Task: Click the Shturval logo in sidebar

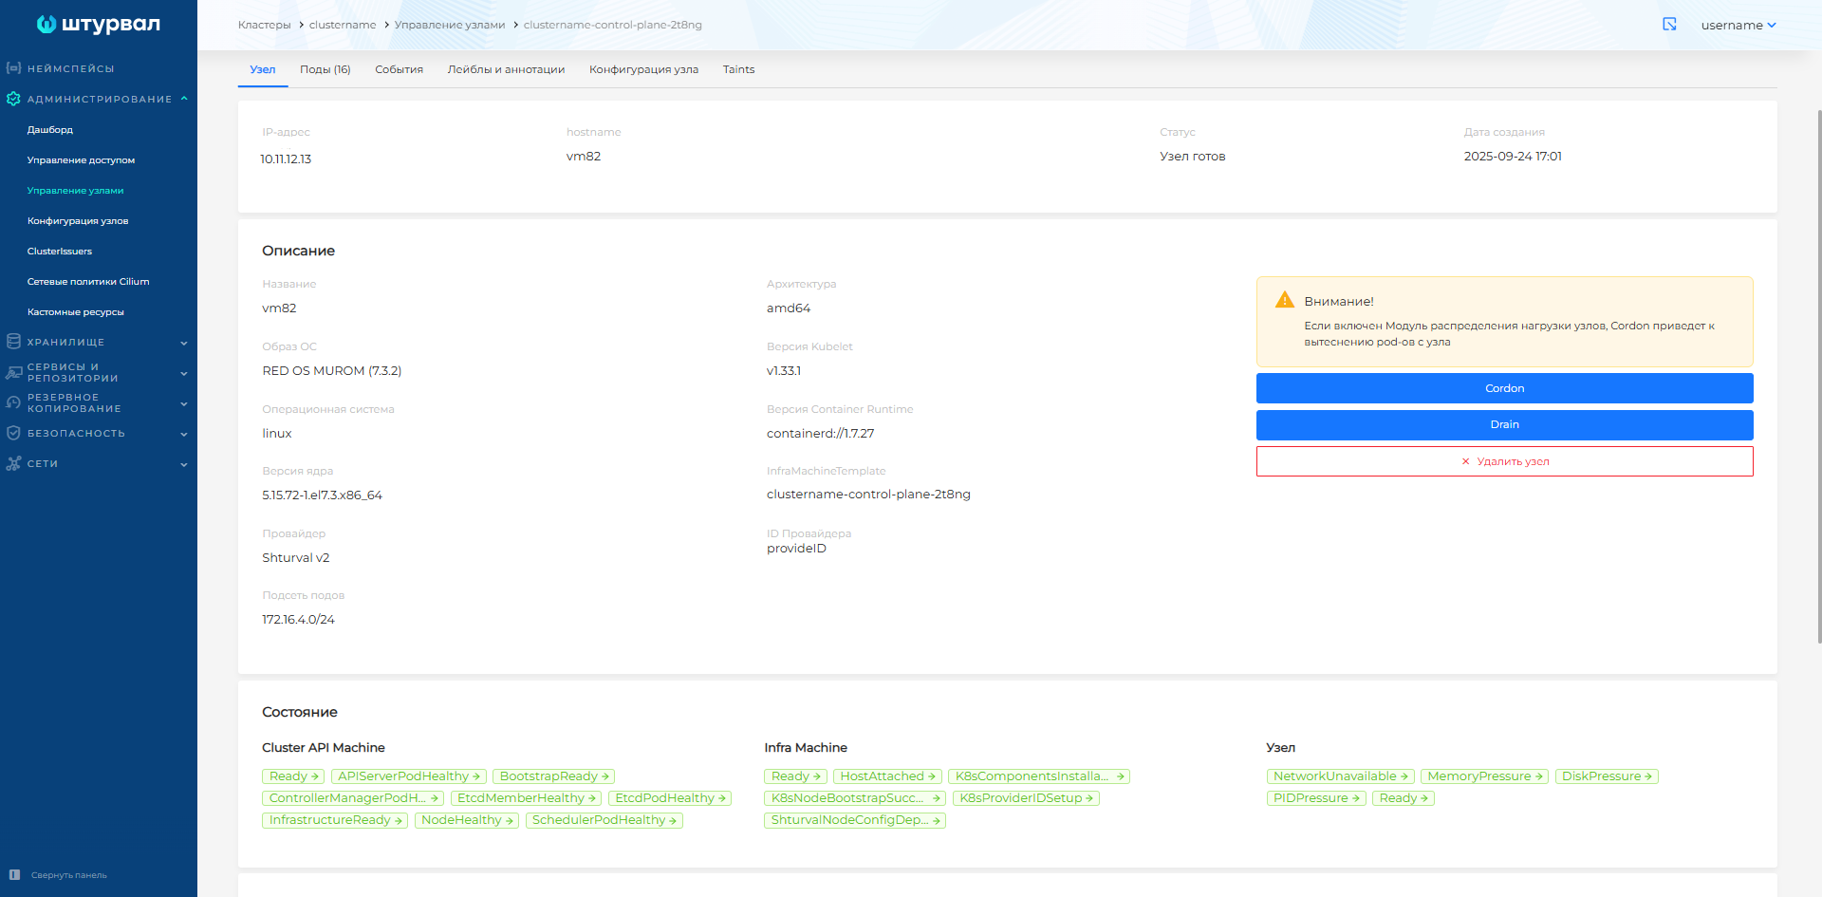Action: (x=98, y=25)
